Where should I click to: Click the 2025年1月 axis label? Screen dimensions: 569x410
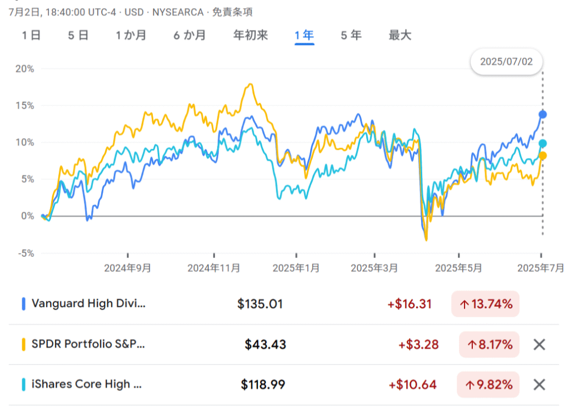(296, 268)
